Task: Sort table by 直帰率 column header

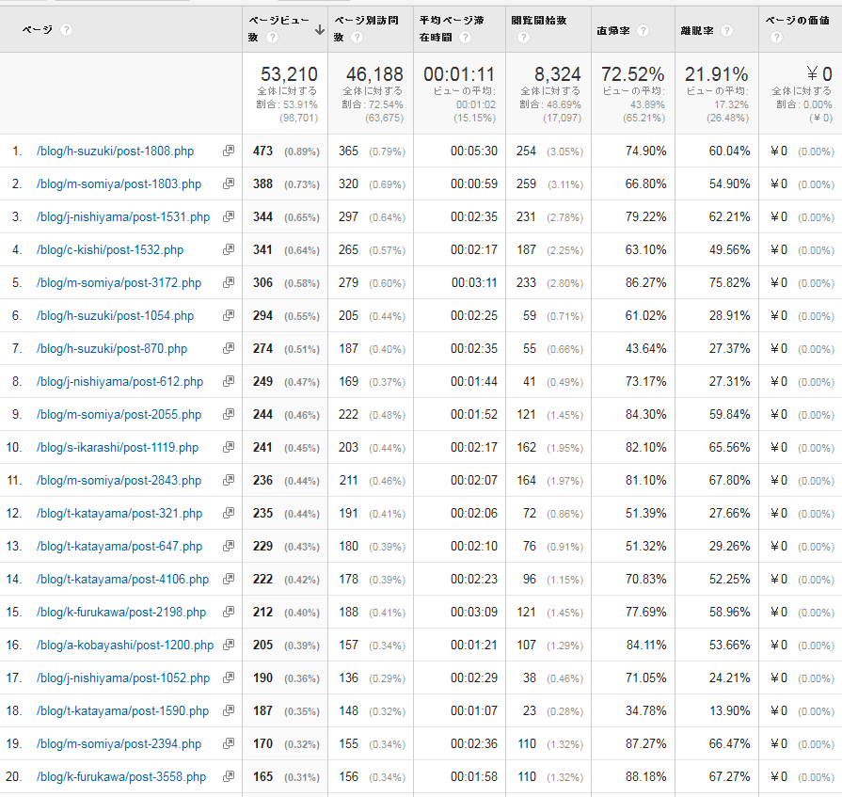Action: (x=613, y=31)
